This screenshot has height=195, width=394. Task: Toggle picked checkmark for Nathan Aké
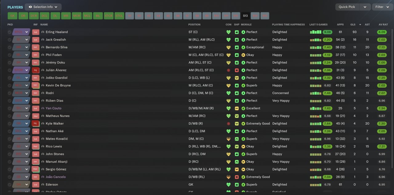coord(10,131)
